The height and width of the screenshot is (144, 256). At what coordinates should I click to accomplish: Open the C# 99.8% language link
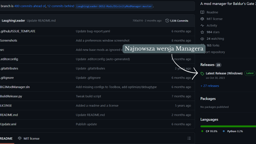[x=212, y=131]
